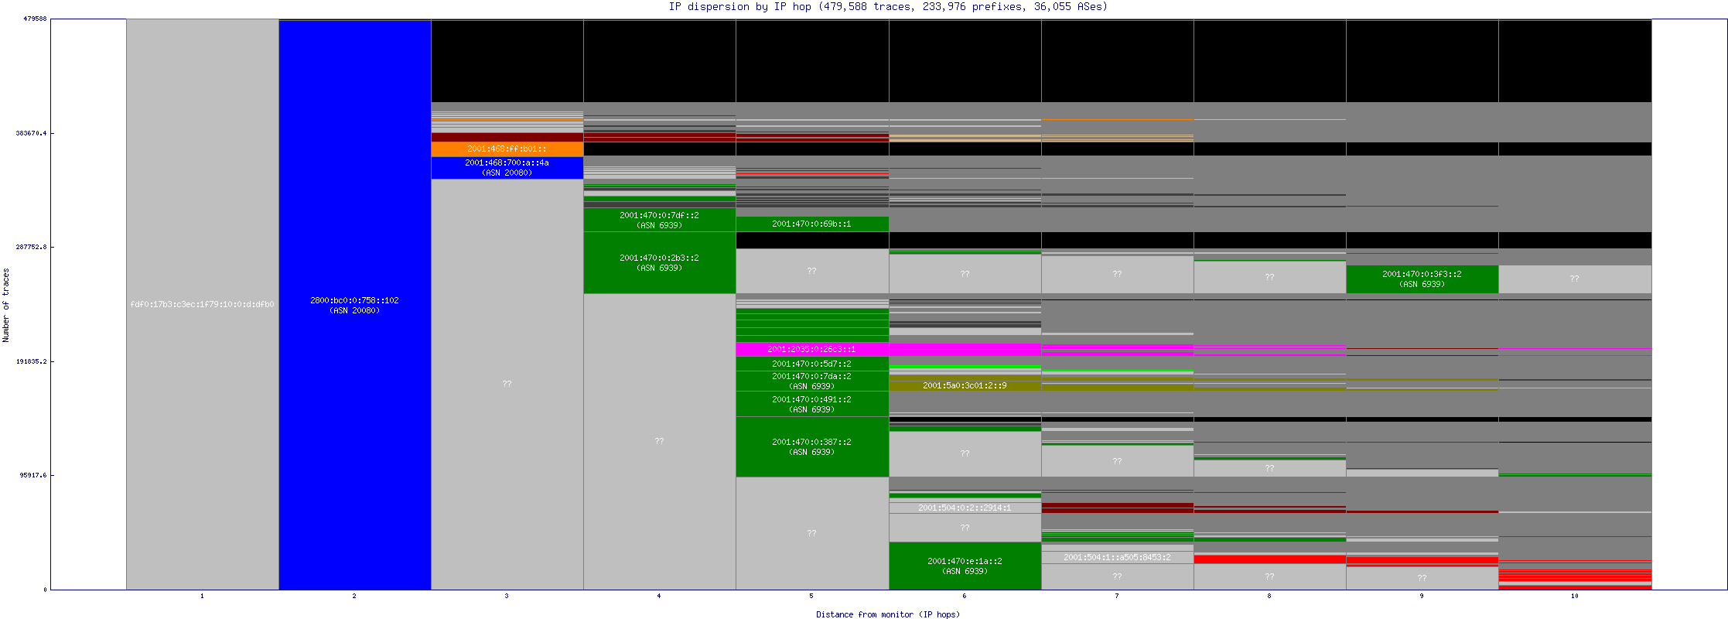Click the 'Distance from monitor (IP hops)' axis label
Image resolution: width=1728 pixels, height=619 pixels.
point(888,614)
